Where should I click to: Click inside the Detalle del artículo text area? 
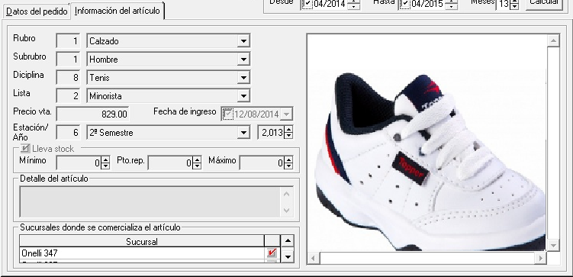(150, 201)
